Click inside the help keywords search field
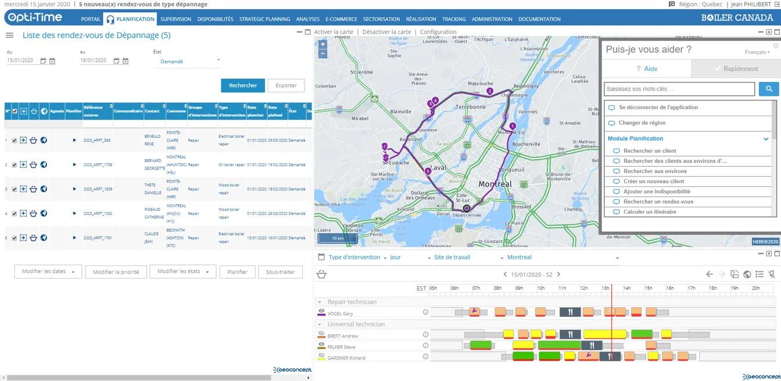Screen dimensions: 781x381 [x=679, y=89]
